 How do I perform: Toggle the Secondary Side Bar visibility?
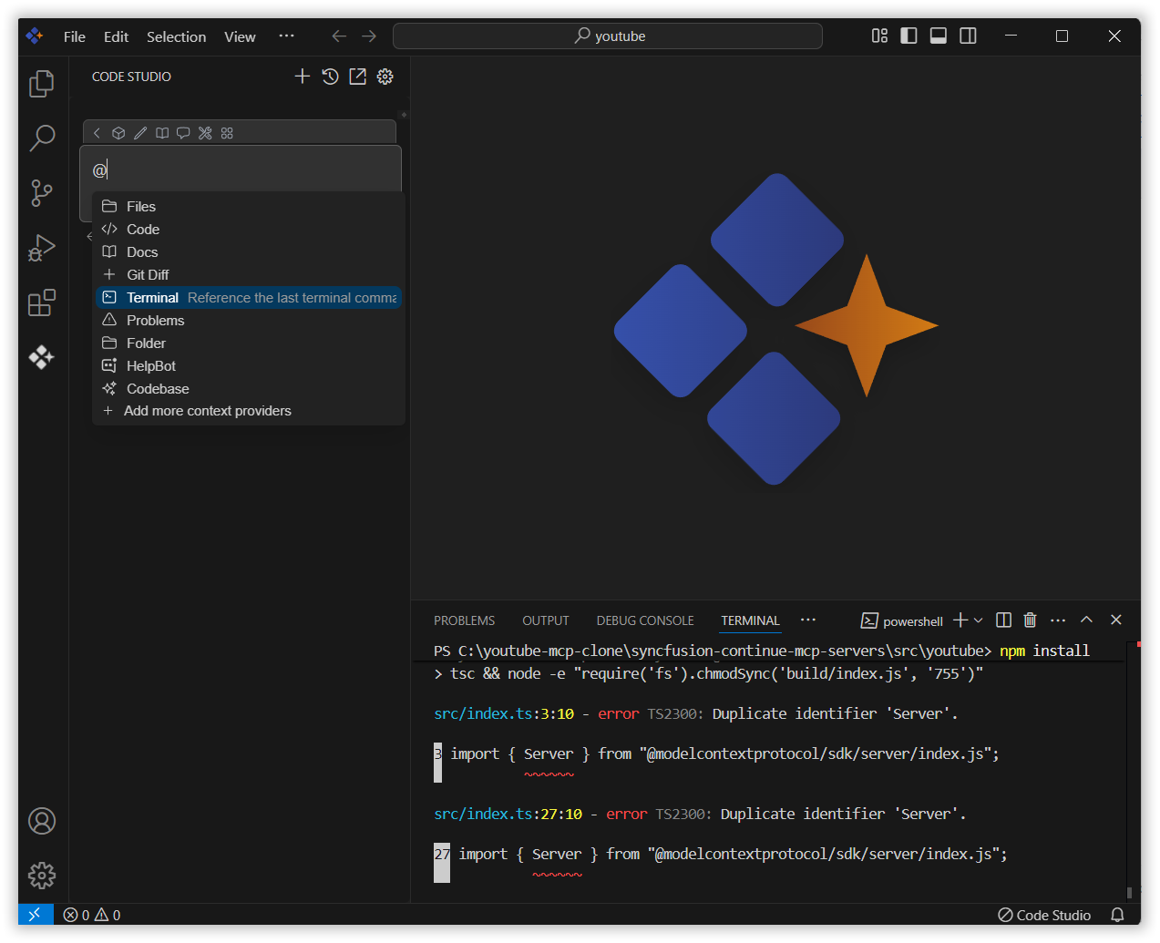(x=967, y=36)
